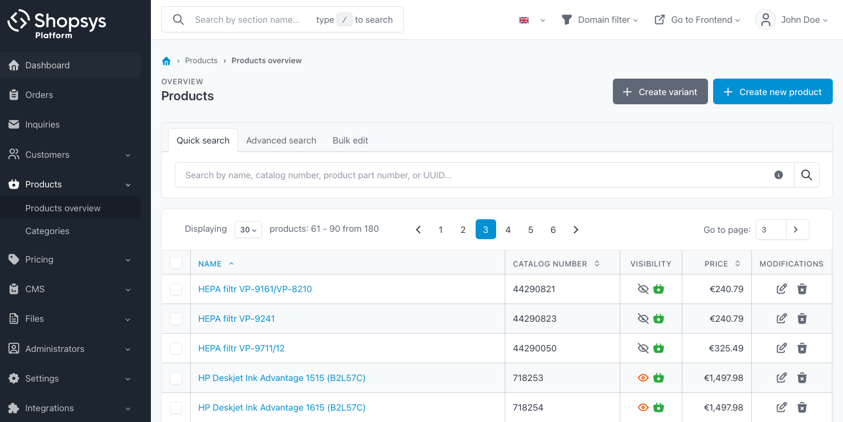Viewport: 843px width, 422px height.
Task: Open HP Deskjet Ink Advantage 1515 product link
Action: click(x=281, y=378)
